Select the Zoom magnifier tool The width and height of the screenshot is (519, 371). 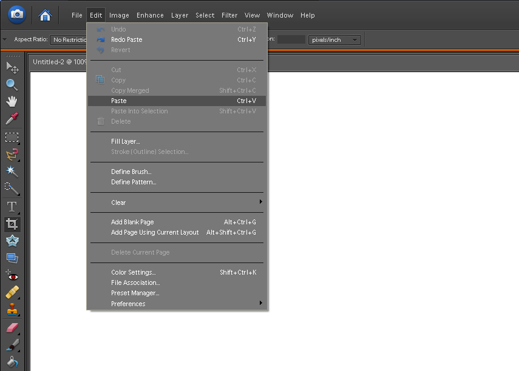[12, 84]
